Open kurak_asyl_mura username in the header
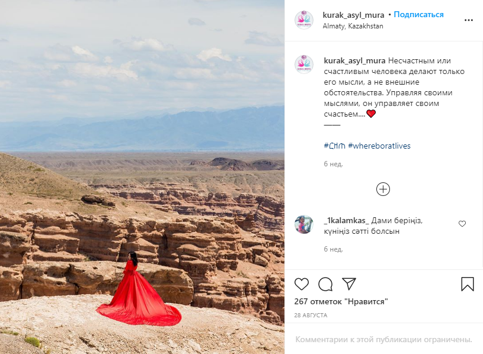The image size is (483, 354). click(x=353, y=15)
